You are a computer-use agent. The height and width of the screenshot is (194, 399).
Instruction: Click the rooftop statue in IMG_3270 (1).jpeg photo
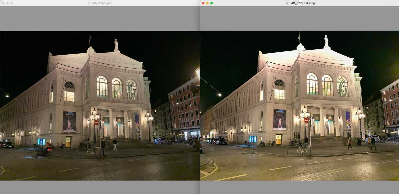326,41
